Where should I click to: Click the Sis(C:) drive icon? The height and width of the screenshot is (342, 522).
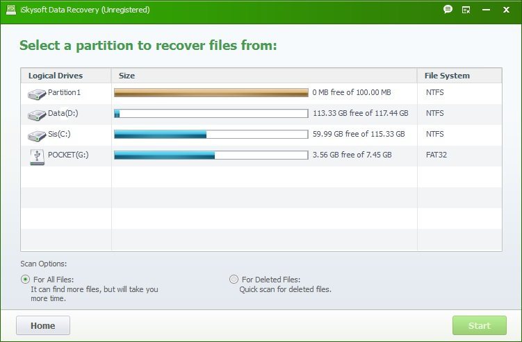(37, 136)
